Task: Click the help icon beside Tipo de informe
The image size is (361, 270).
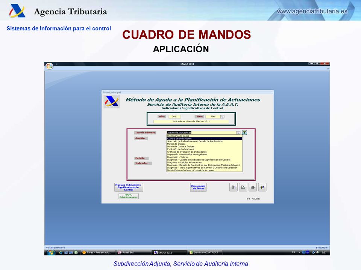Action: (244, 132)
